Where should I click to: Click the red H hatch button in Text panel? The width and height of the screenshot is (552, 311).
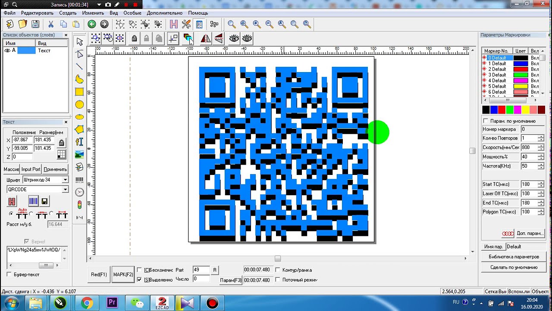coord(12,201)
